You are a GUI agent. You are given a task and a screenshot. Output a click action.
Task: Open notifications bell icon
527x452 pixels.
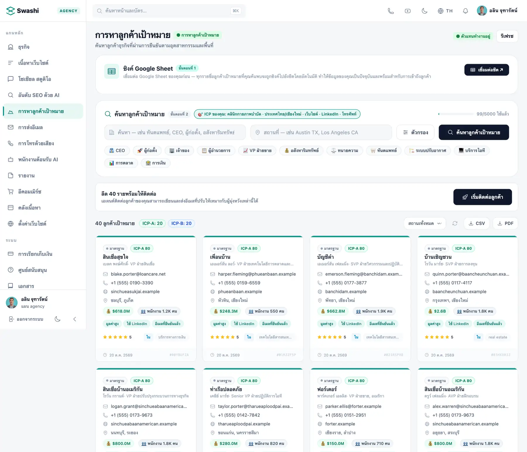coord(465,11)
